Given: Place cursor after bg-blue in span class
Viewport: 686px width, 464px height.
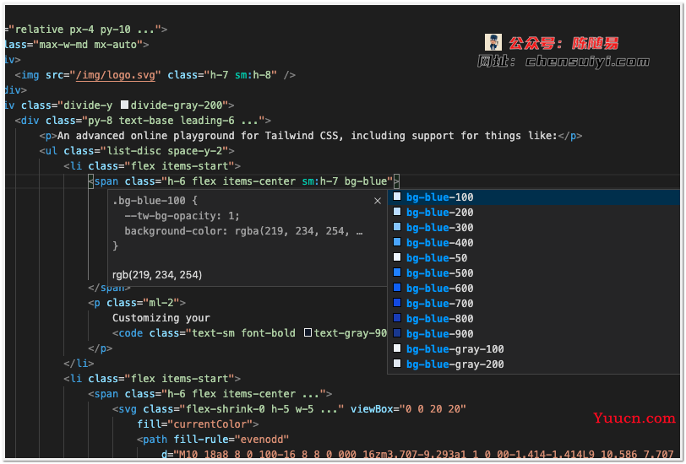Looking at the screenshot, I should pyautogui.click(x=387, y=181).
